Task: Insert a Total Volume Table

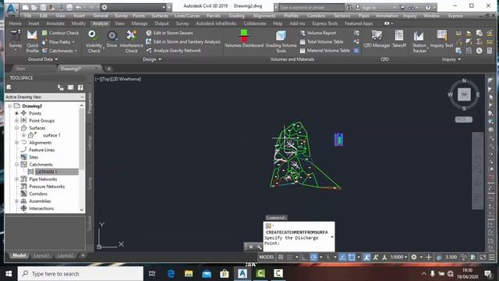Action: tap(321, 41)
